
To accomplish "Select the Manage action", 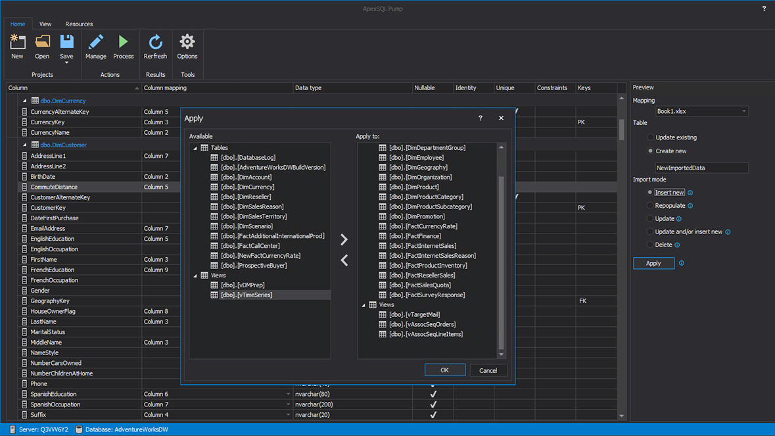I will (x=95, y=46).
